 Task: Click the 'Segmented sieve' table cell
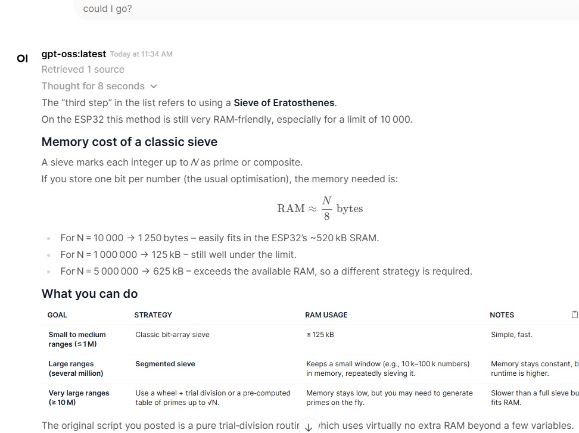click(x=165, y=364)
